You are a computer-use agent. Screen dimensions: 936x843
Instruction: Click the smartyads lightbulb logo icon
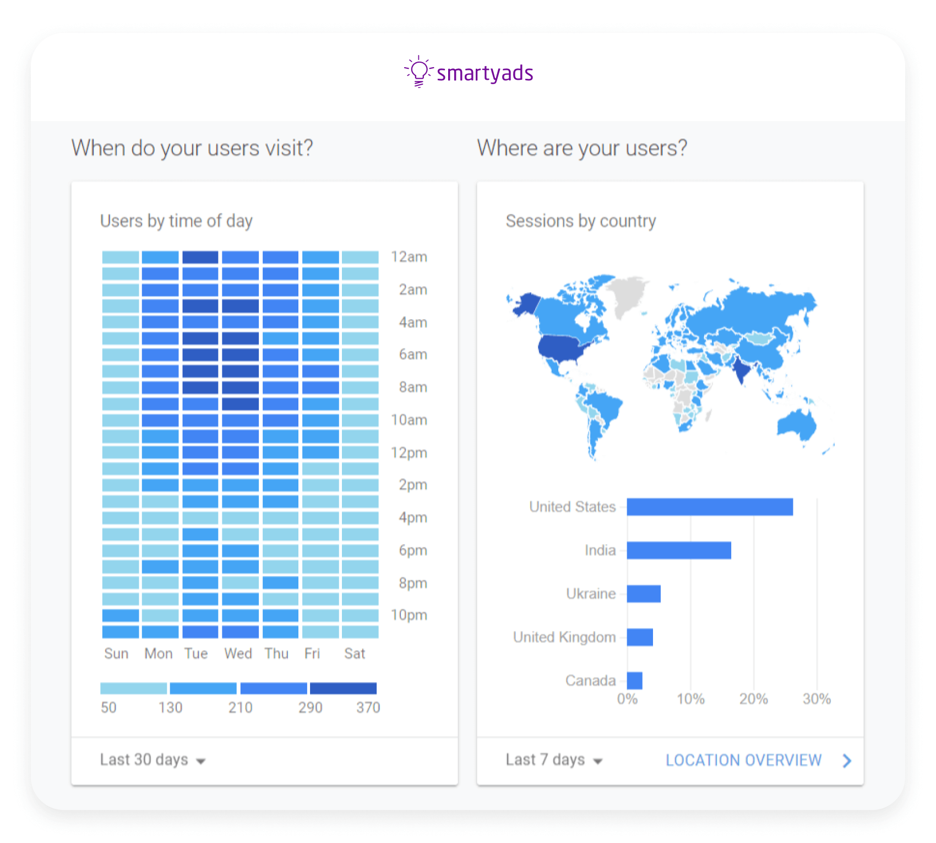point(419,72)
